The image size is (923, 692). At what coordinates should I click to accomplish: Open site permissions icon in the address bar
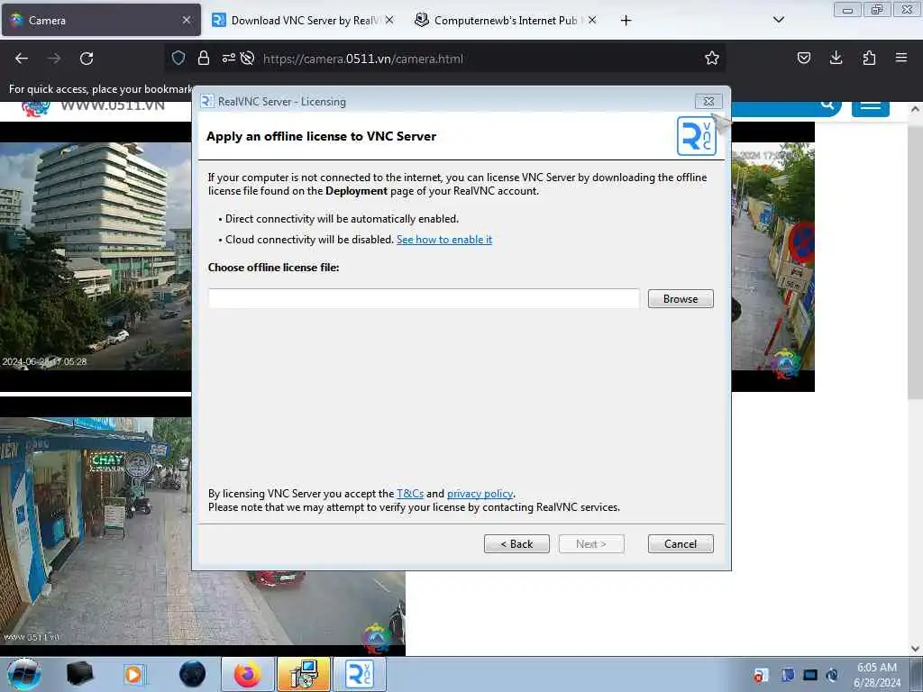(x=228, y=58)
